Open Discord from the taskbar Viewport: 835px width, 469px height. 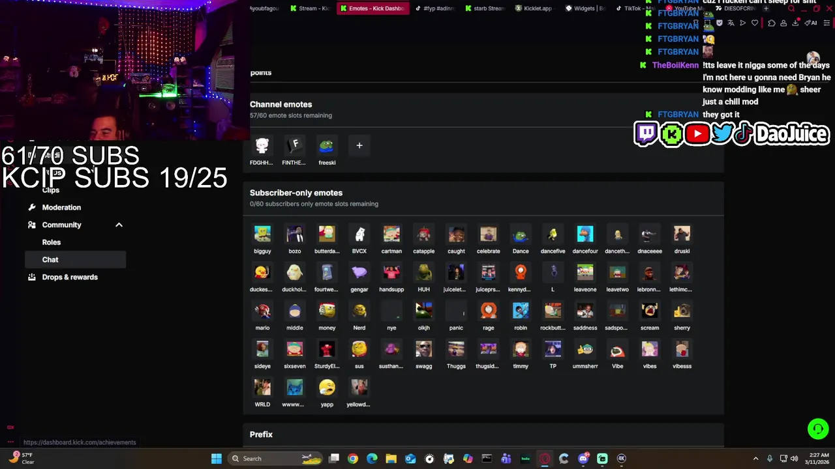pos(583,459)
